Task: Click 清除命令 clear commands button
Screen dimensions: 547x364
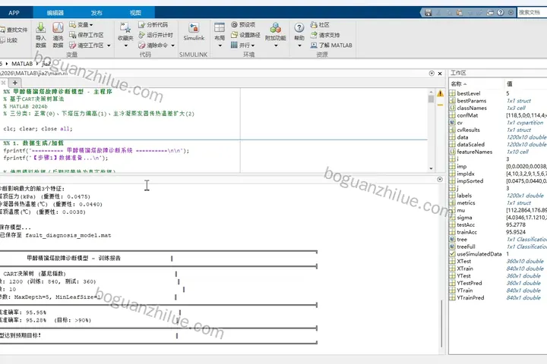Action: point(153,45)
